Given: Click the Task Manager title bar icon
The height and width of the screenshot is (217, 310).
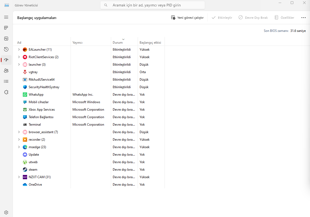Looking at the screenshot, I should coord(7,5).
